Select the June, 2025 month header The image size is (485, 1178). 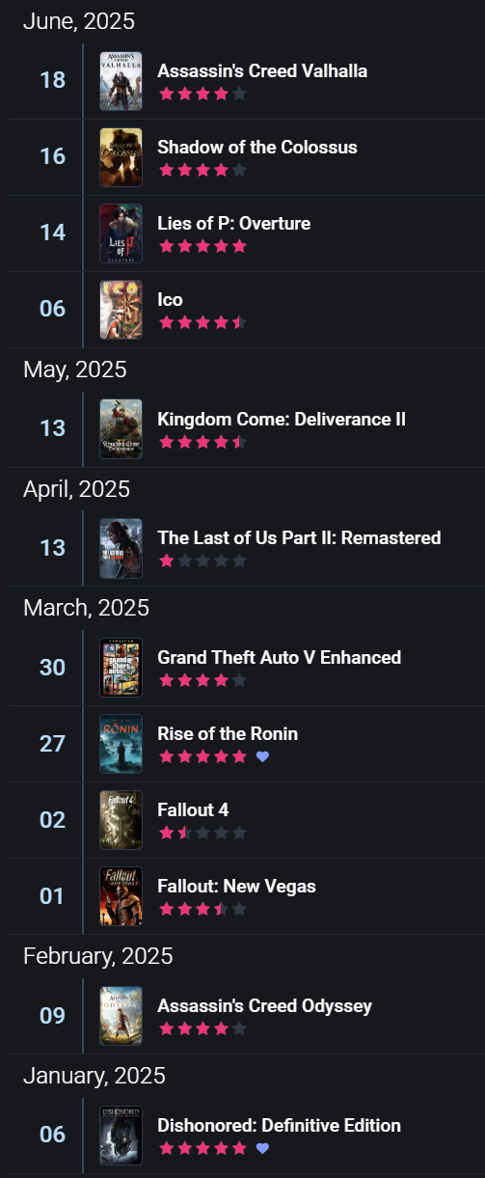(x=79, y=20)
